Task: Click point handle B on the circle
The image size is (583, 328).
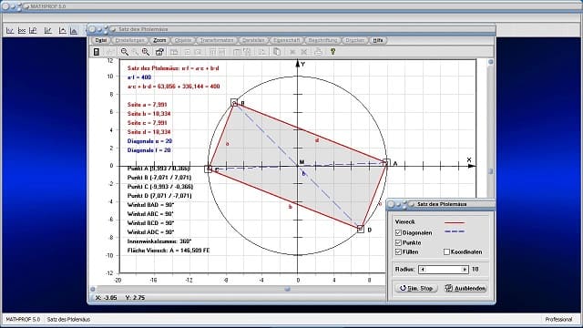Action: tap(234, 102)
